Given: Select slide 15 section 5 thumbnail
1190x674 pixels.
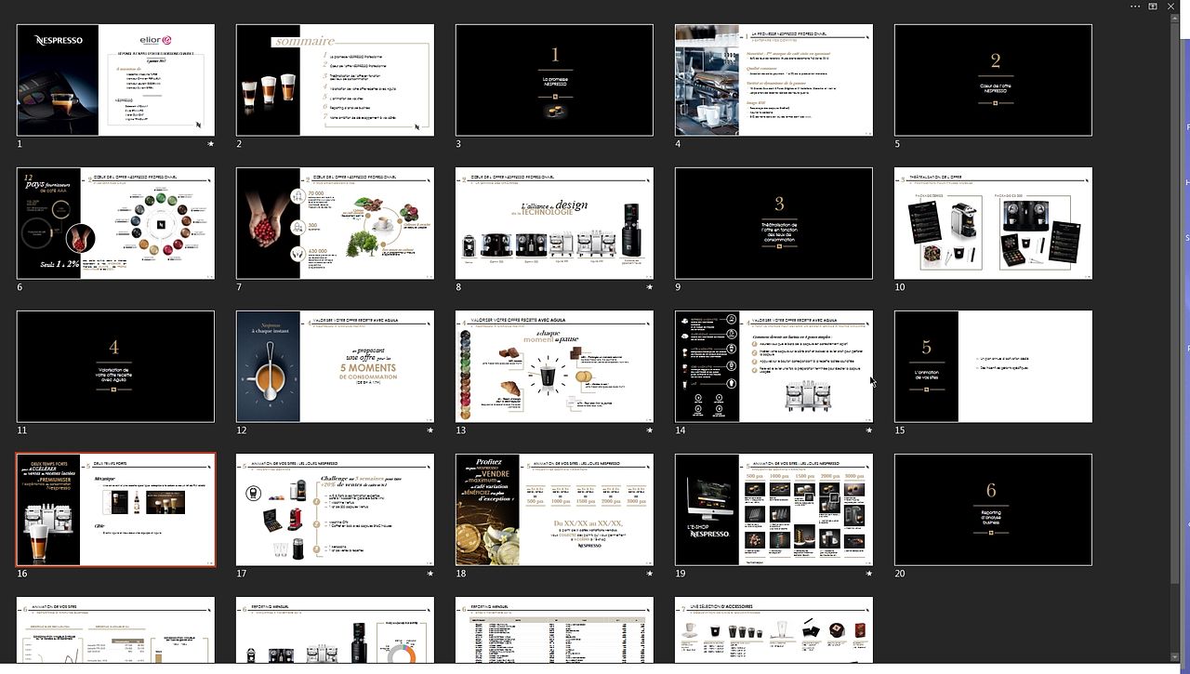Looking at the screenshot, I should click(993, 366).
